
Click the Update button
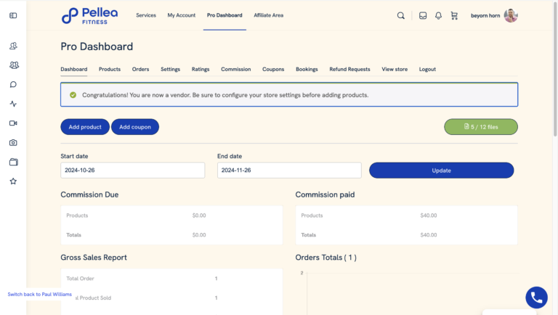click(x=441, y=171)
